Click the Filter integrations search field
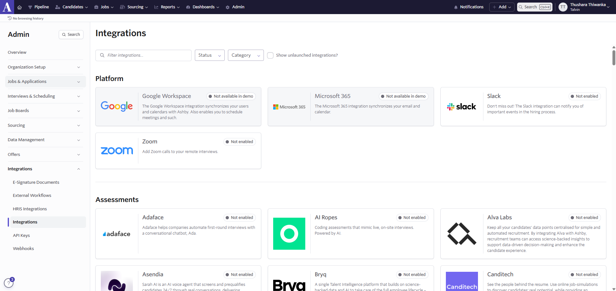The image size is (616, 291). pos(143,55)
